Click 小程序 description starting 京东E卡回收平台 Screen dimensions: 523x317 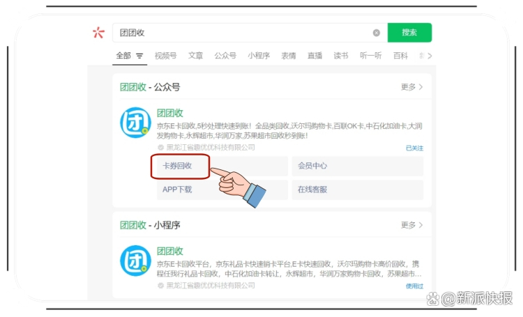click(x=289, y=269)
